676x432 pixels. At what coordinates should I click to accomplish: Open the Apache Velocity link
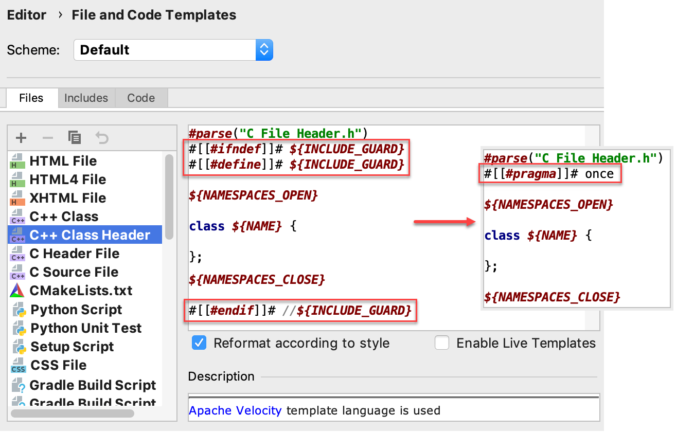235,410
